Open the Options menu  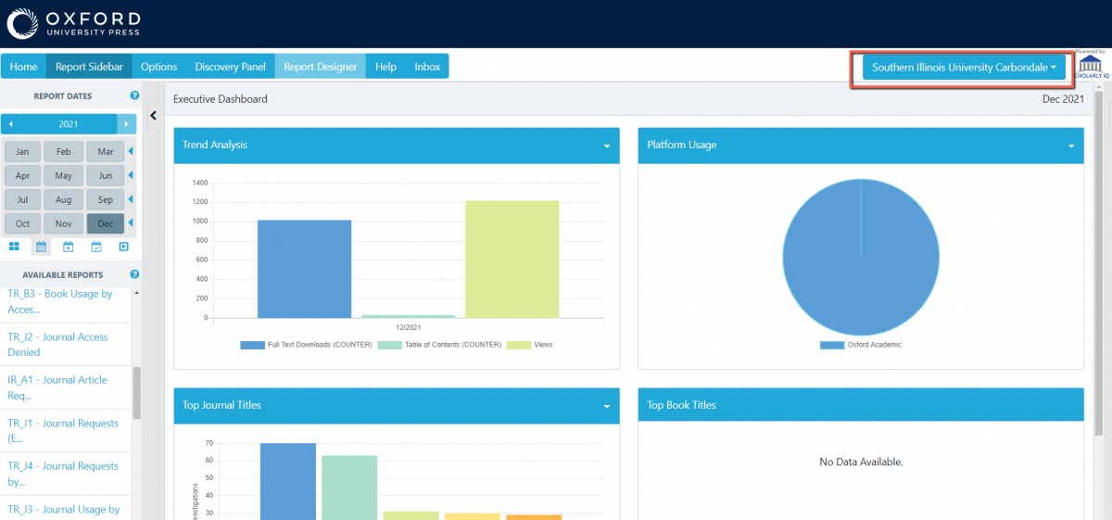pos(159,67)
